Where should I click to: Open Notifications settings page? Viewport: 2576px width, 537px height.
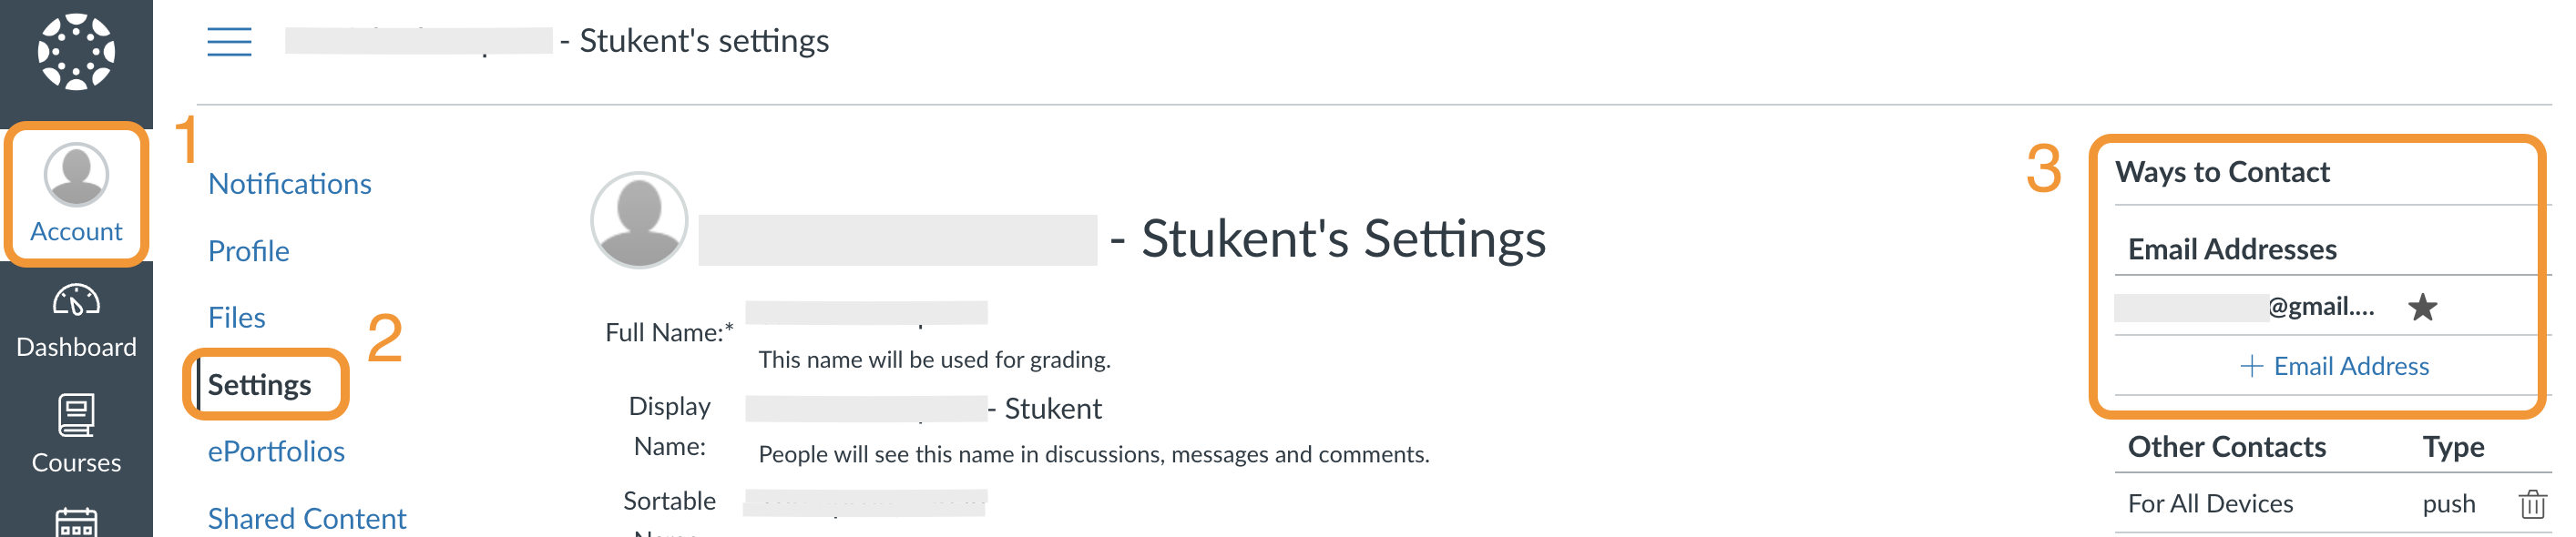289,184
